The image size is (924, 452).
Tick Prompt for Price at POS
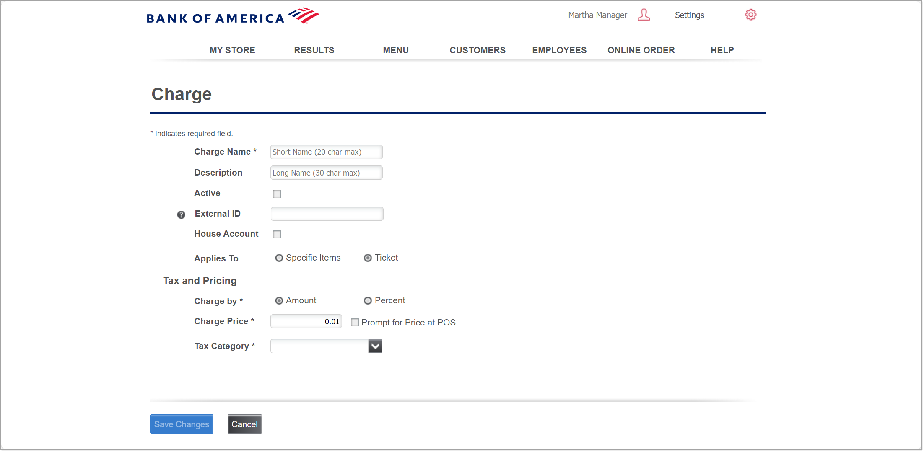point(355,323)
